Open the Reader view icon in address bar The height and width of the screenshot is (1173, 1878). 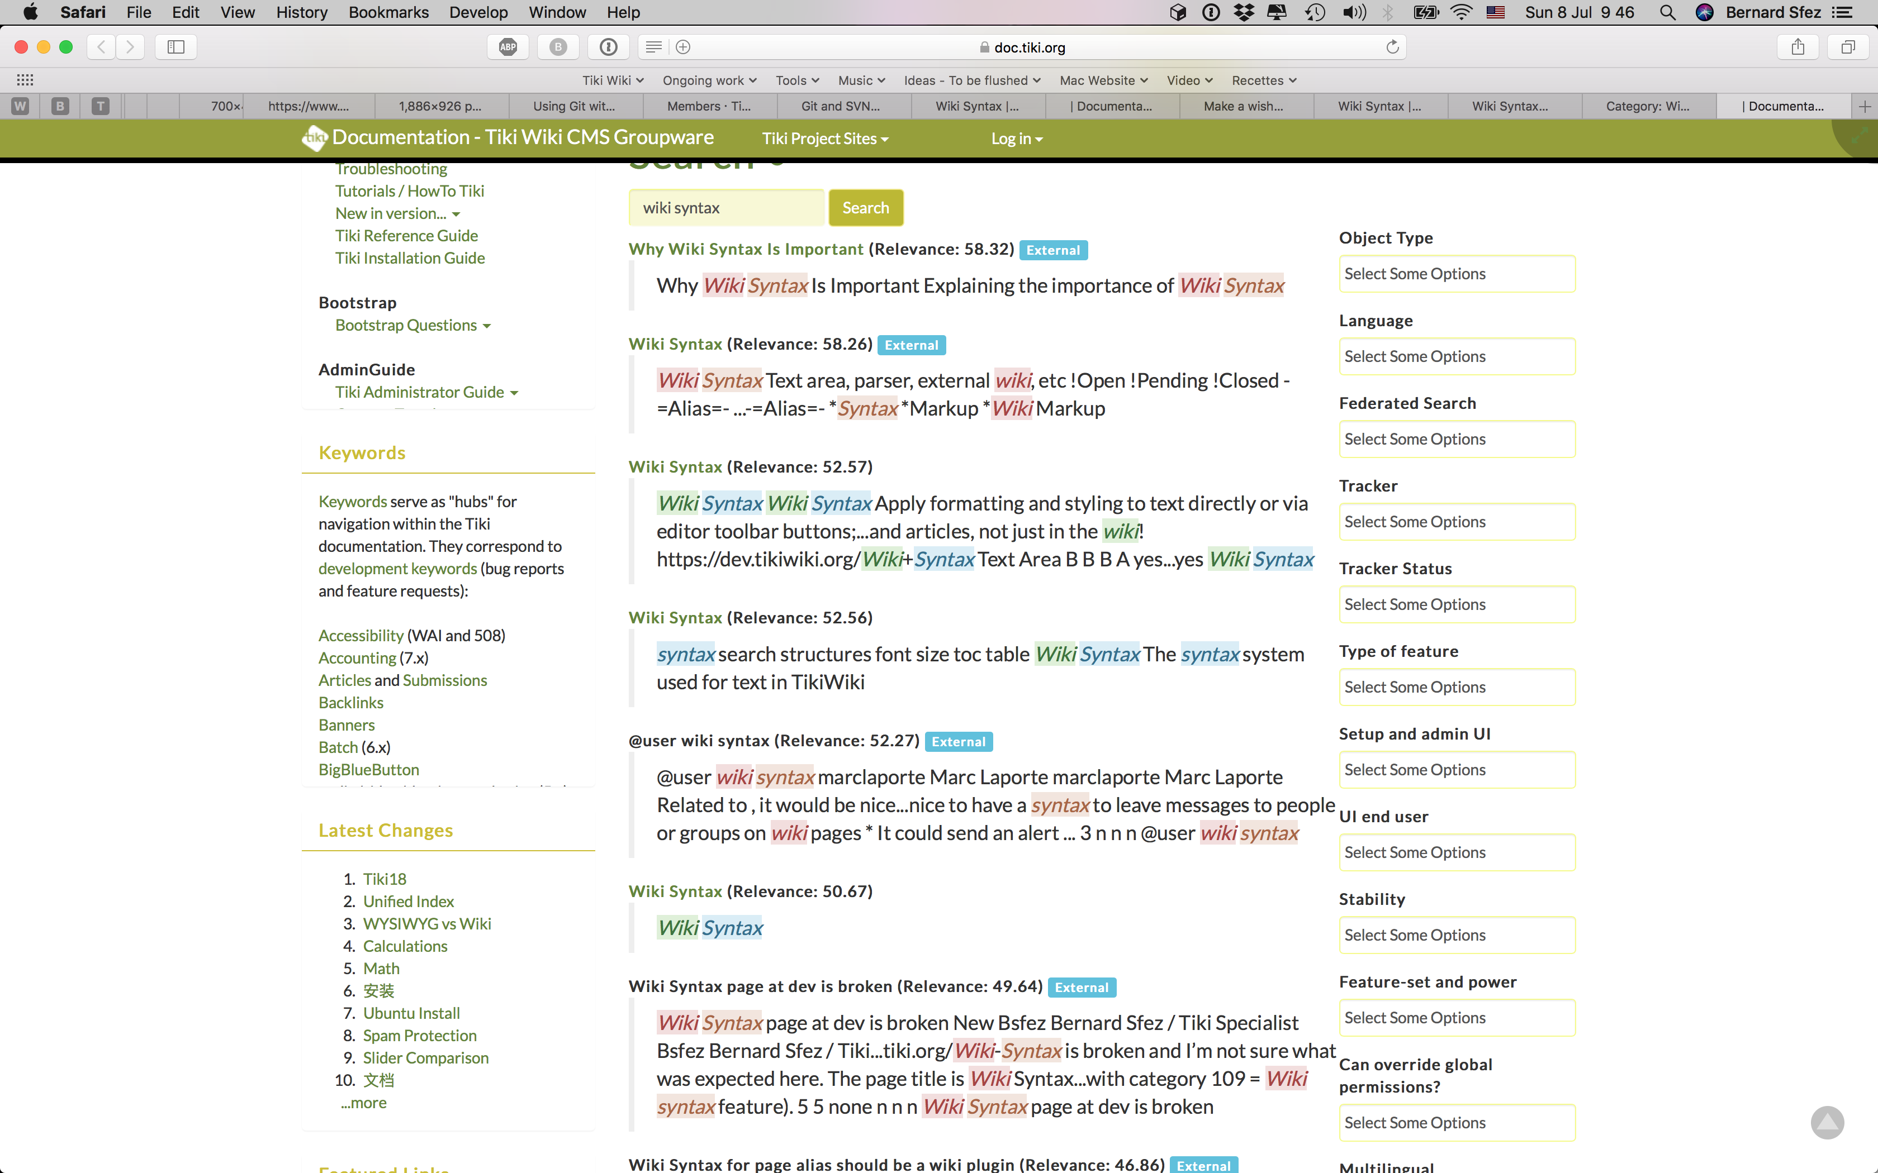coord(654,47)
